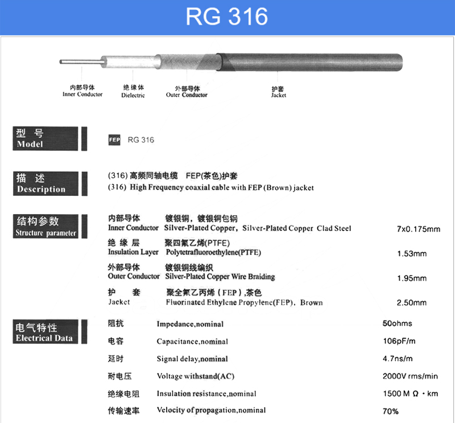Click the Voltage withstand(AC) row label
Screen dimensions: 455x423
pos(195,376)
